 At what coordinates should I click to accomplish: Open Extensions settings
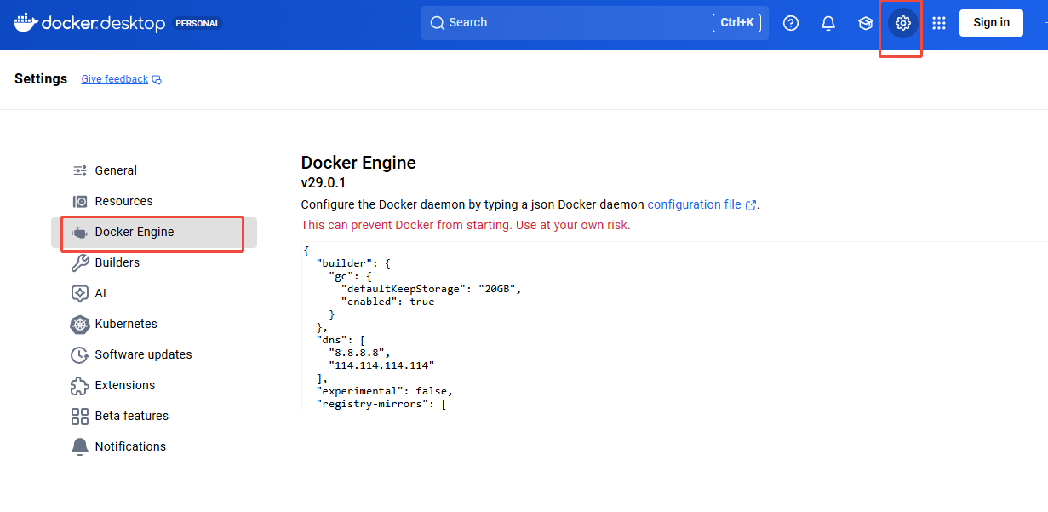click(x=154, y=385)
